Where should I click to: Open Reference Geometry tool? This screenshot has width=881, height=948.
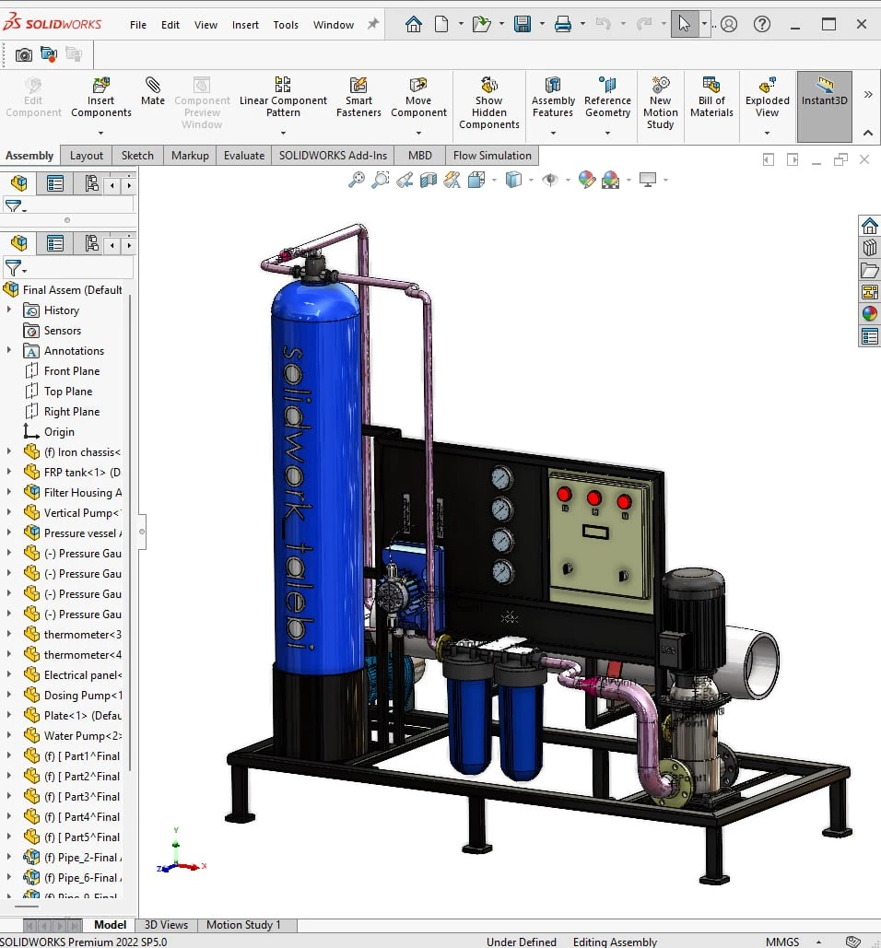click(x=607, y=97)
